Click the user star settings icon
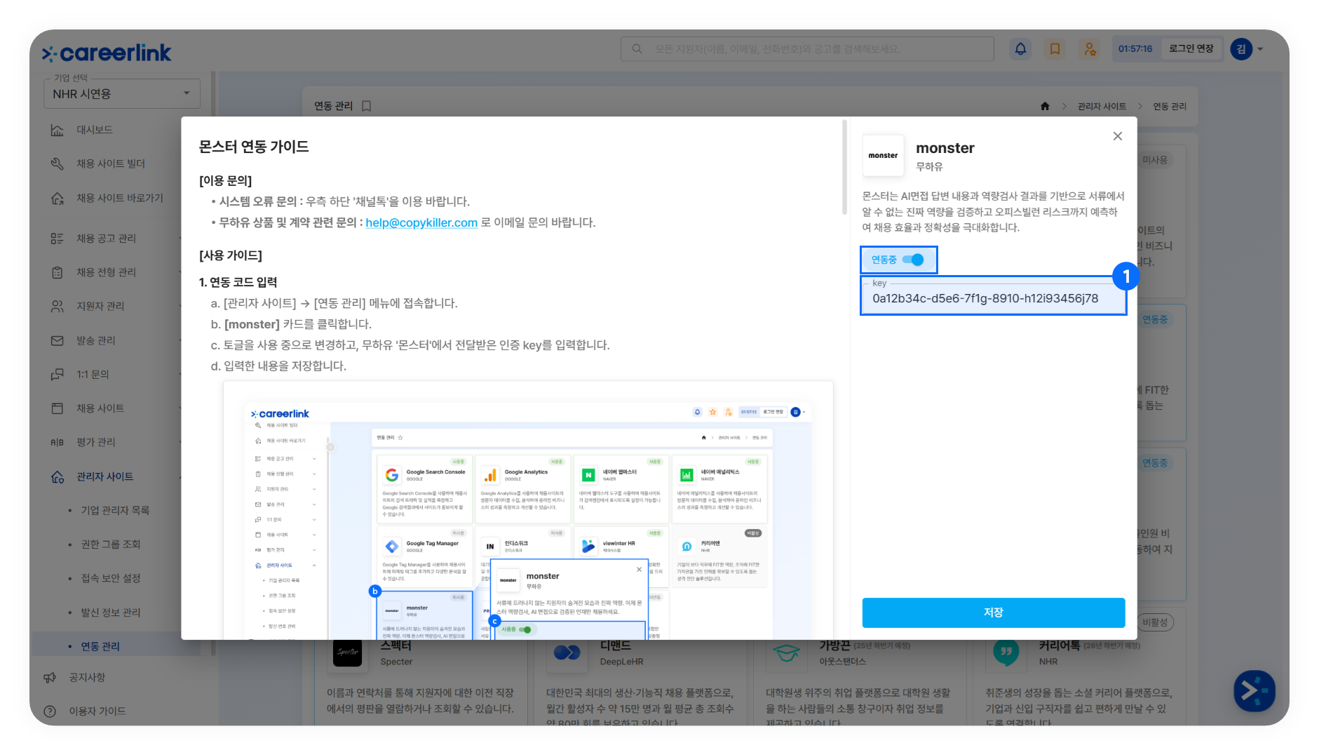Viewport: 1319px width, 755px height. [1090, 49]
